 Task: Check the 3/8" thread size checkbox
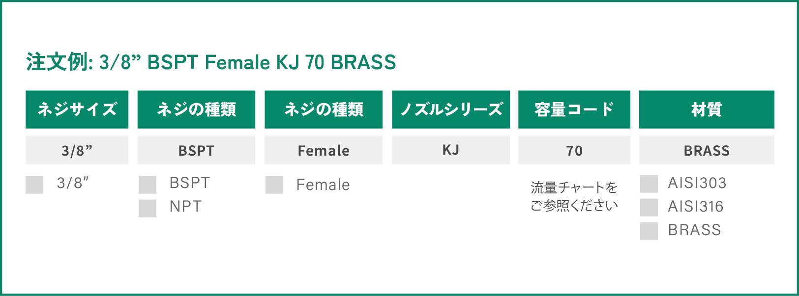click(34, 185)
